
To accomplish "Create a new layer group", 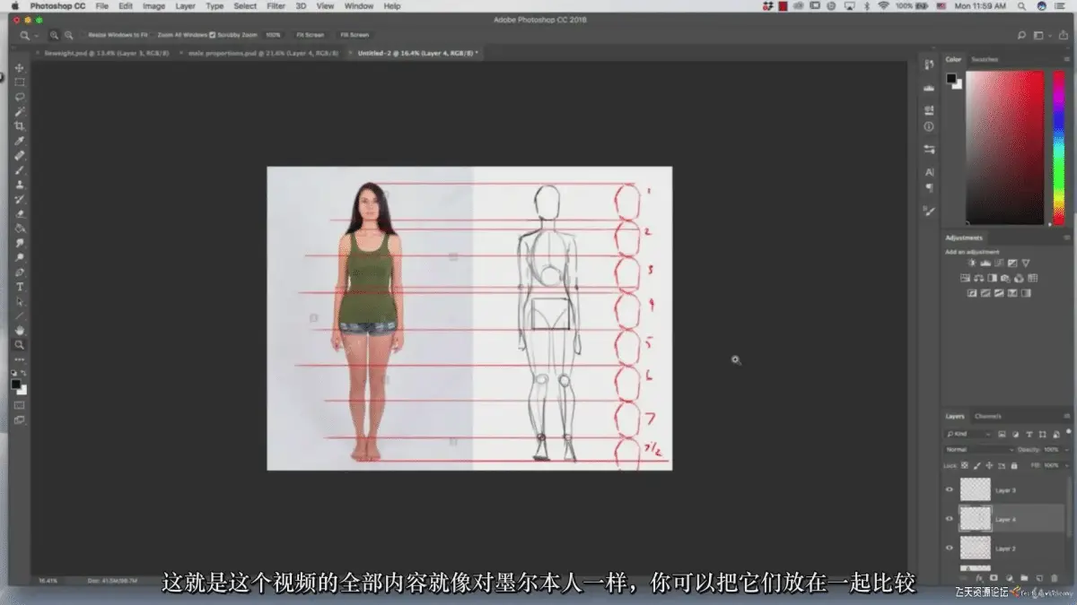I will pos(1024,578).
